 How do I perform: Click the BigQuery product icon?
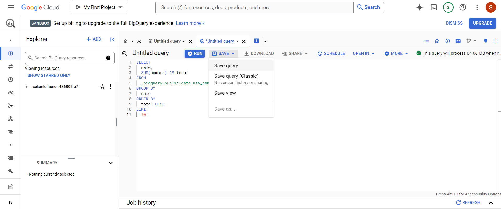pyautogui.click(x=10, y=23)
